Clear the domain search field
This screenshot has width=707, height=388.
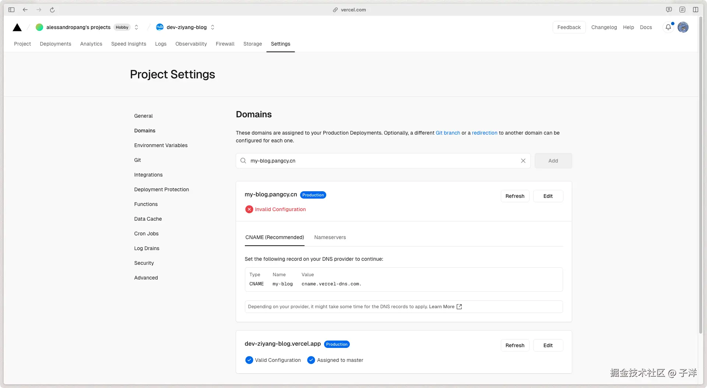coord(523,161)
